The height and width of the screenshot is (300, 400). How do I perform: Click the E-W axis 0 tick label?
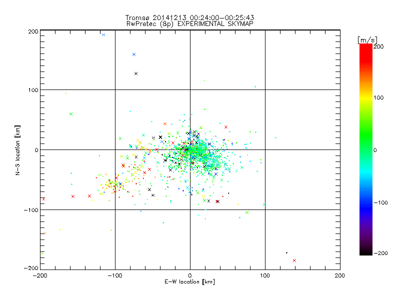pos(190,275)
